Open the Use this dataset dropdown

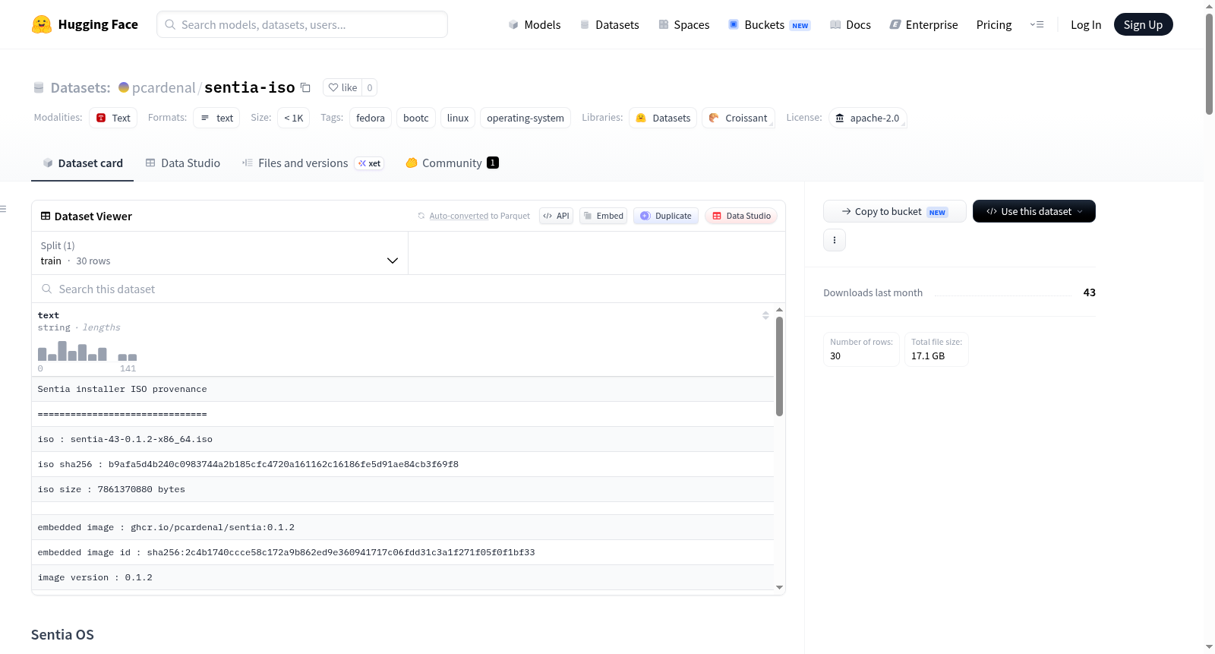coord(1034,211)
